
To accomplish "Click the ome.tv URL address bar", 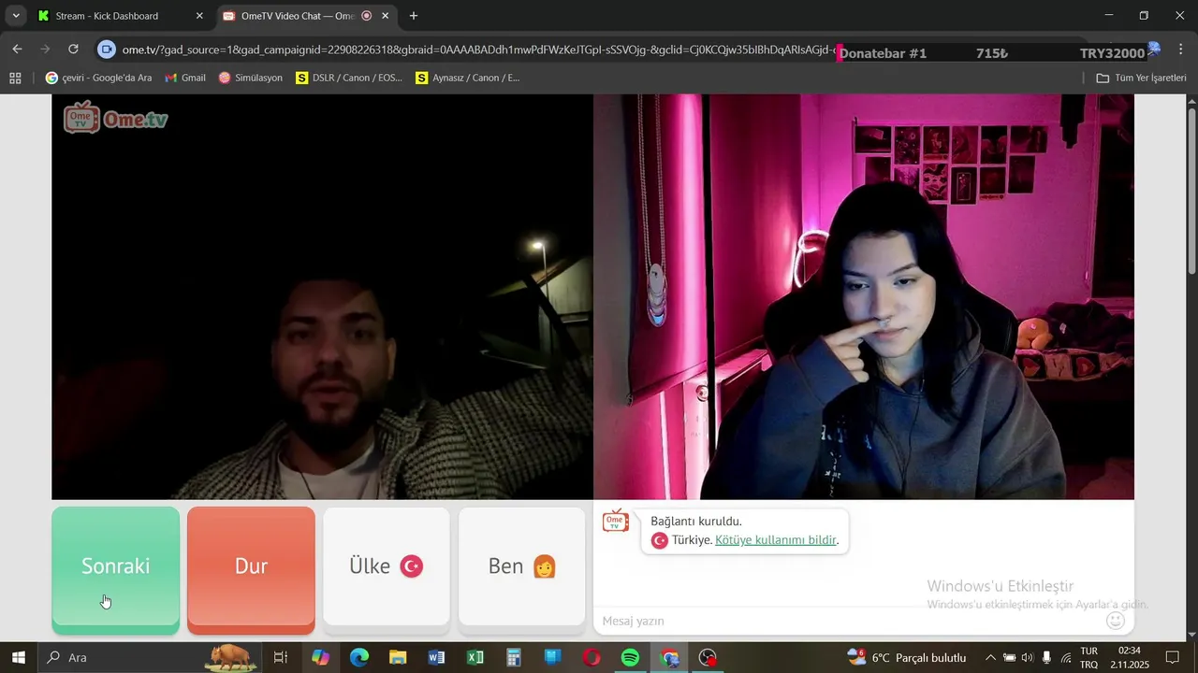I will click(477, 50).
